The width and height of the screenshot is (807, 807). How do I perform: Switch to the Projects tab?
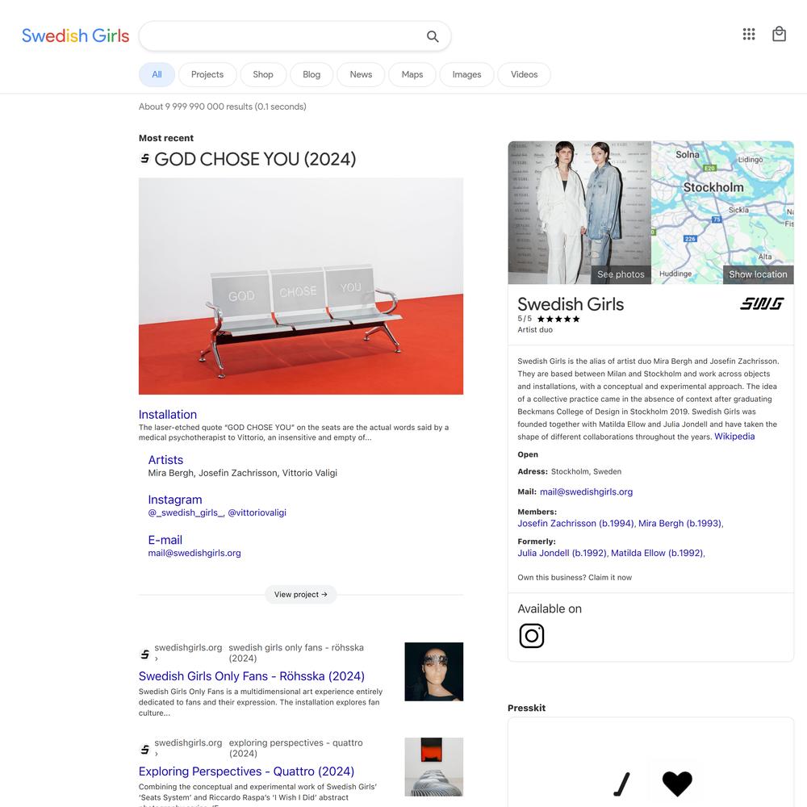[207, 74]
